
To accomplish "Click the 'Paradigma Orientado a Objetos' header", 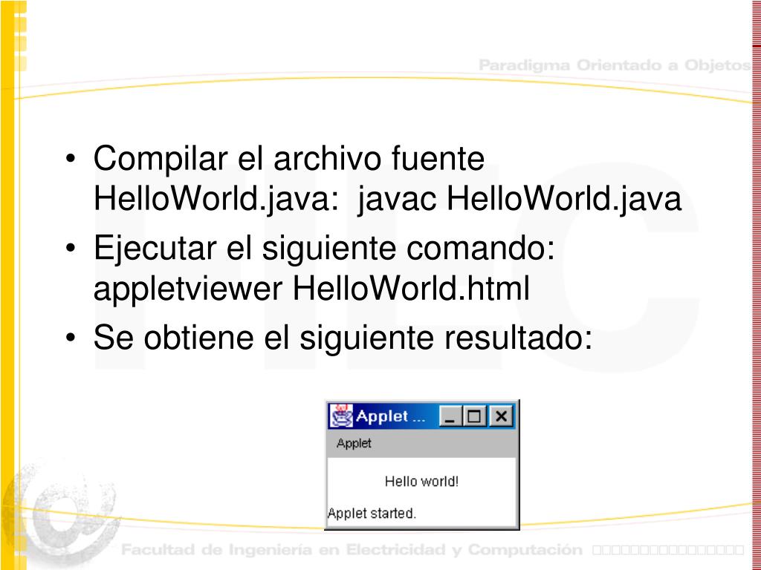I will (615, 65).
